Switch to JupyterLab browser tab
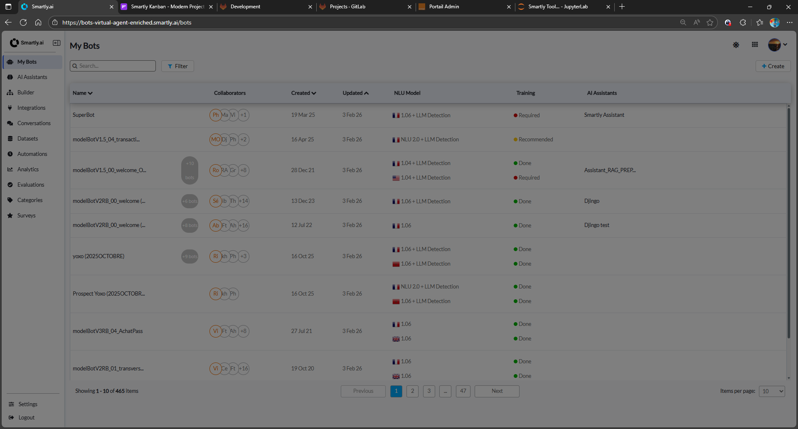Image resolution: width=798 pixels, height=429 pixels. (564, 7)
